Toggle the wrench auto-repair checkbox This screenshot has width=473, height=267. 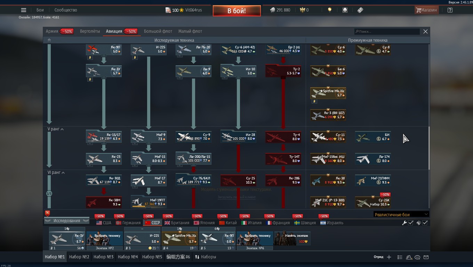coord(411,223)
